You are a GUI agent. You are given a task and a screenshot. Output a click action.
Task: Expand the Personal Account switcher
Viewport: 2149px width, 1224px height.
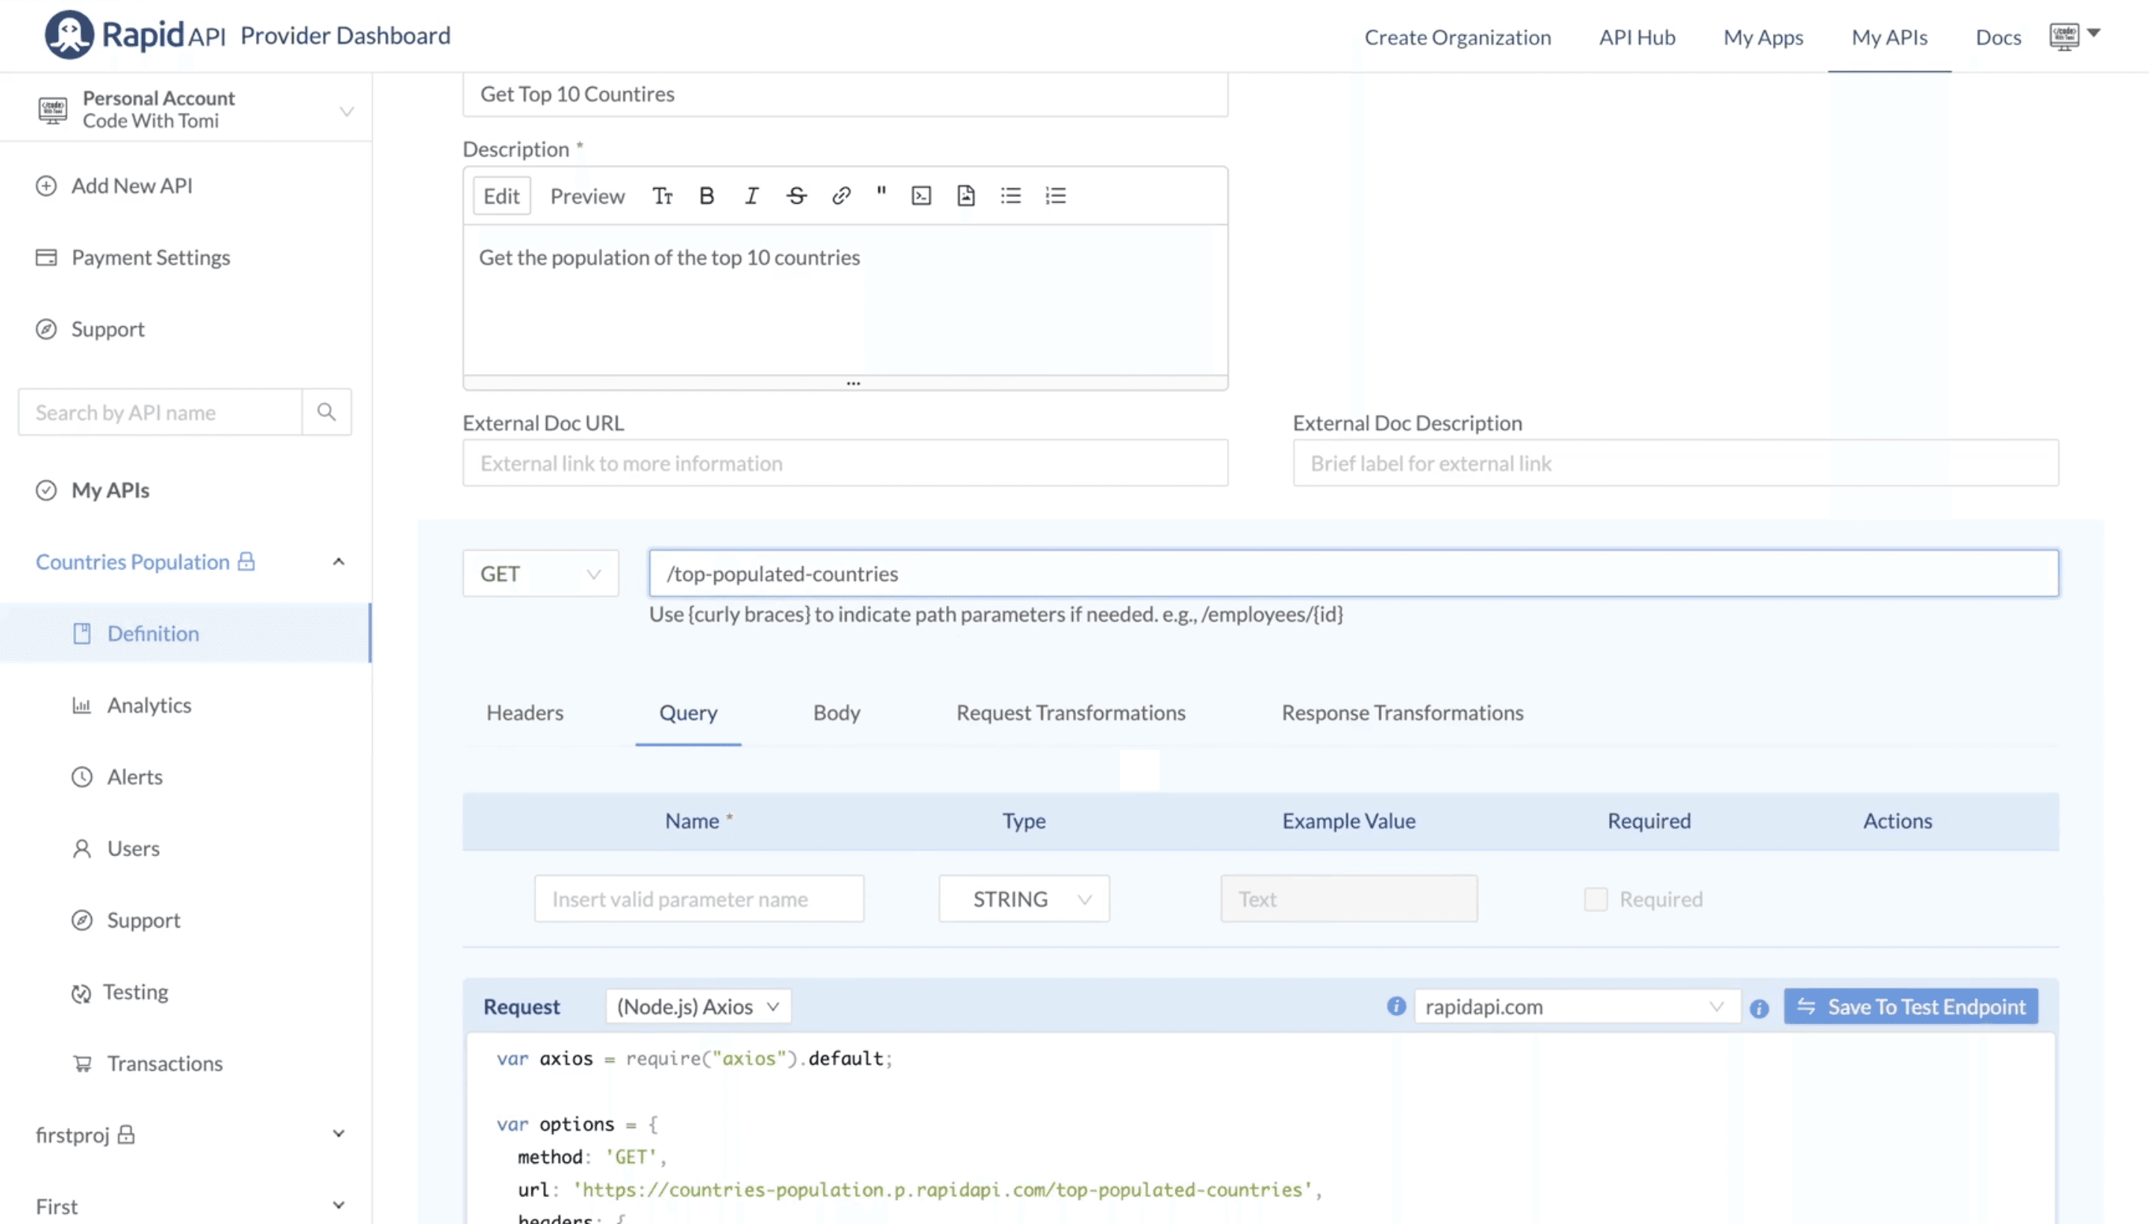(346, 110)
